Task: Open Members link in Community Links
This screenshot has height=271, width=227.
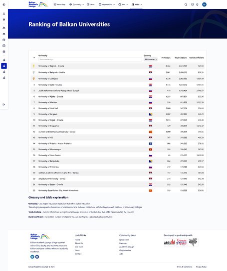Action: pos(123,243)
